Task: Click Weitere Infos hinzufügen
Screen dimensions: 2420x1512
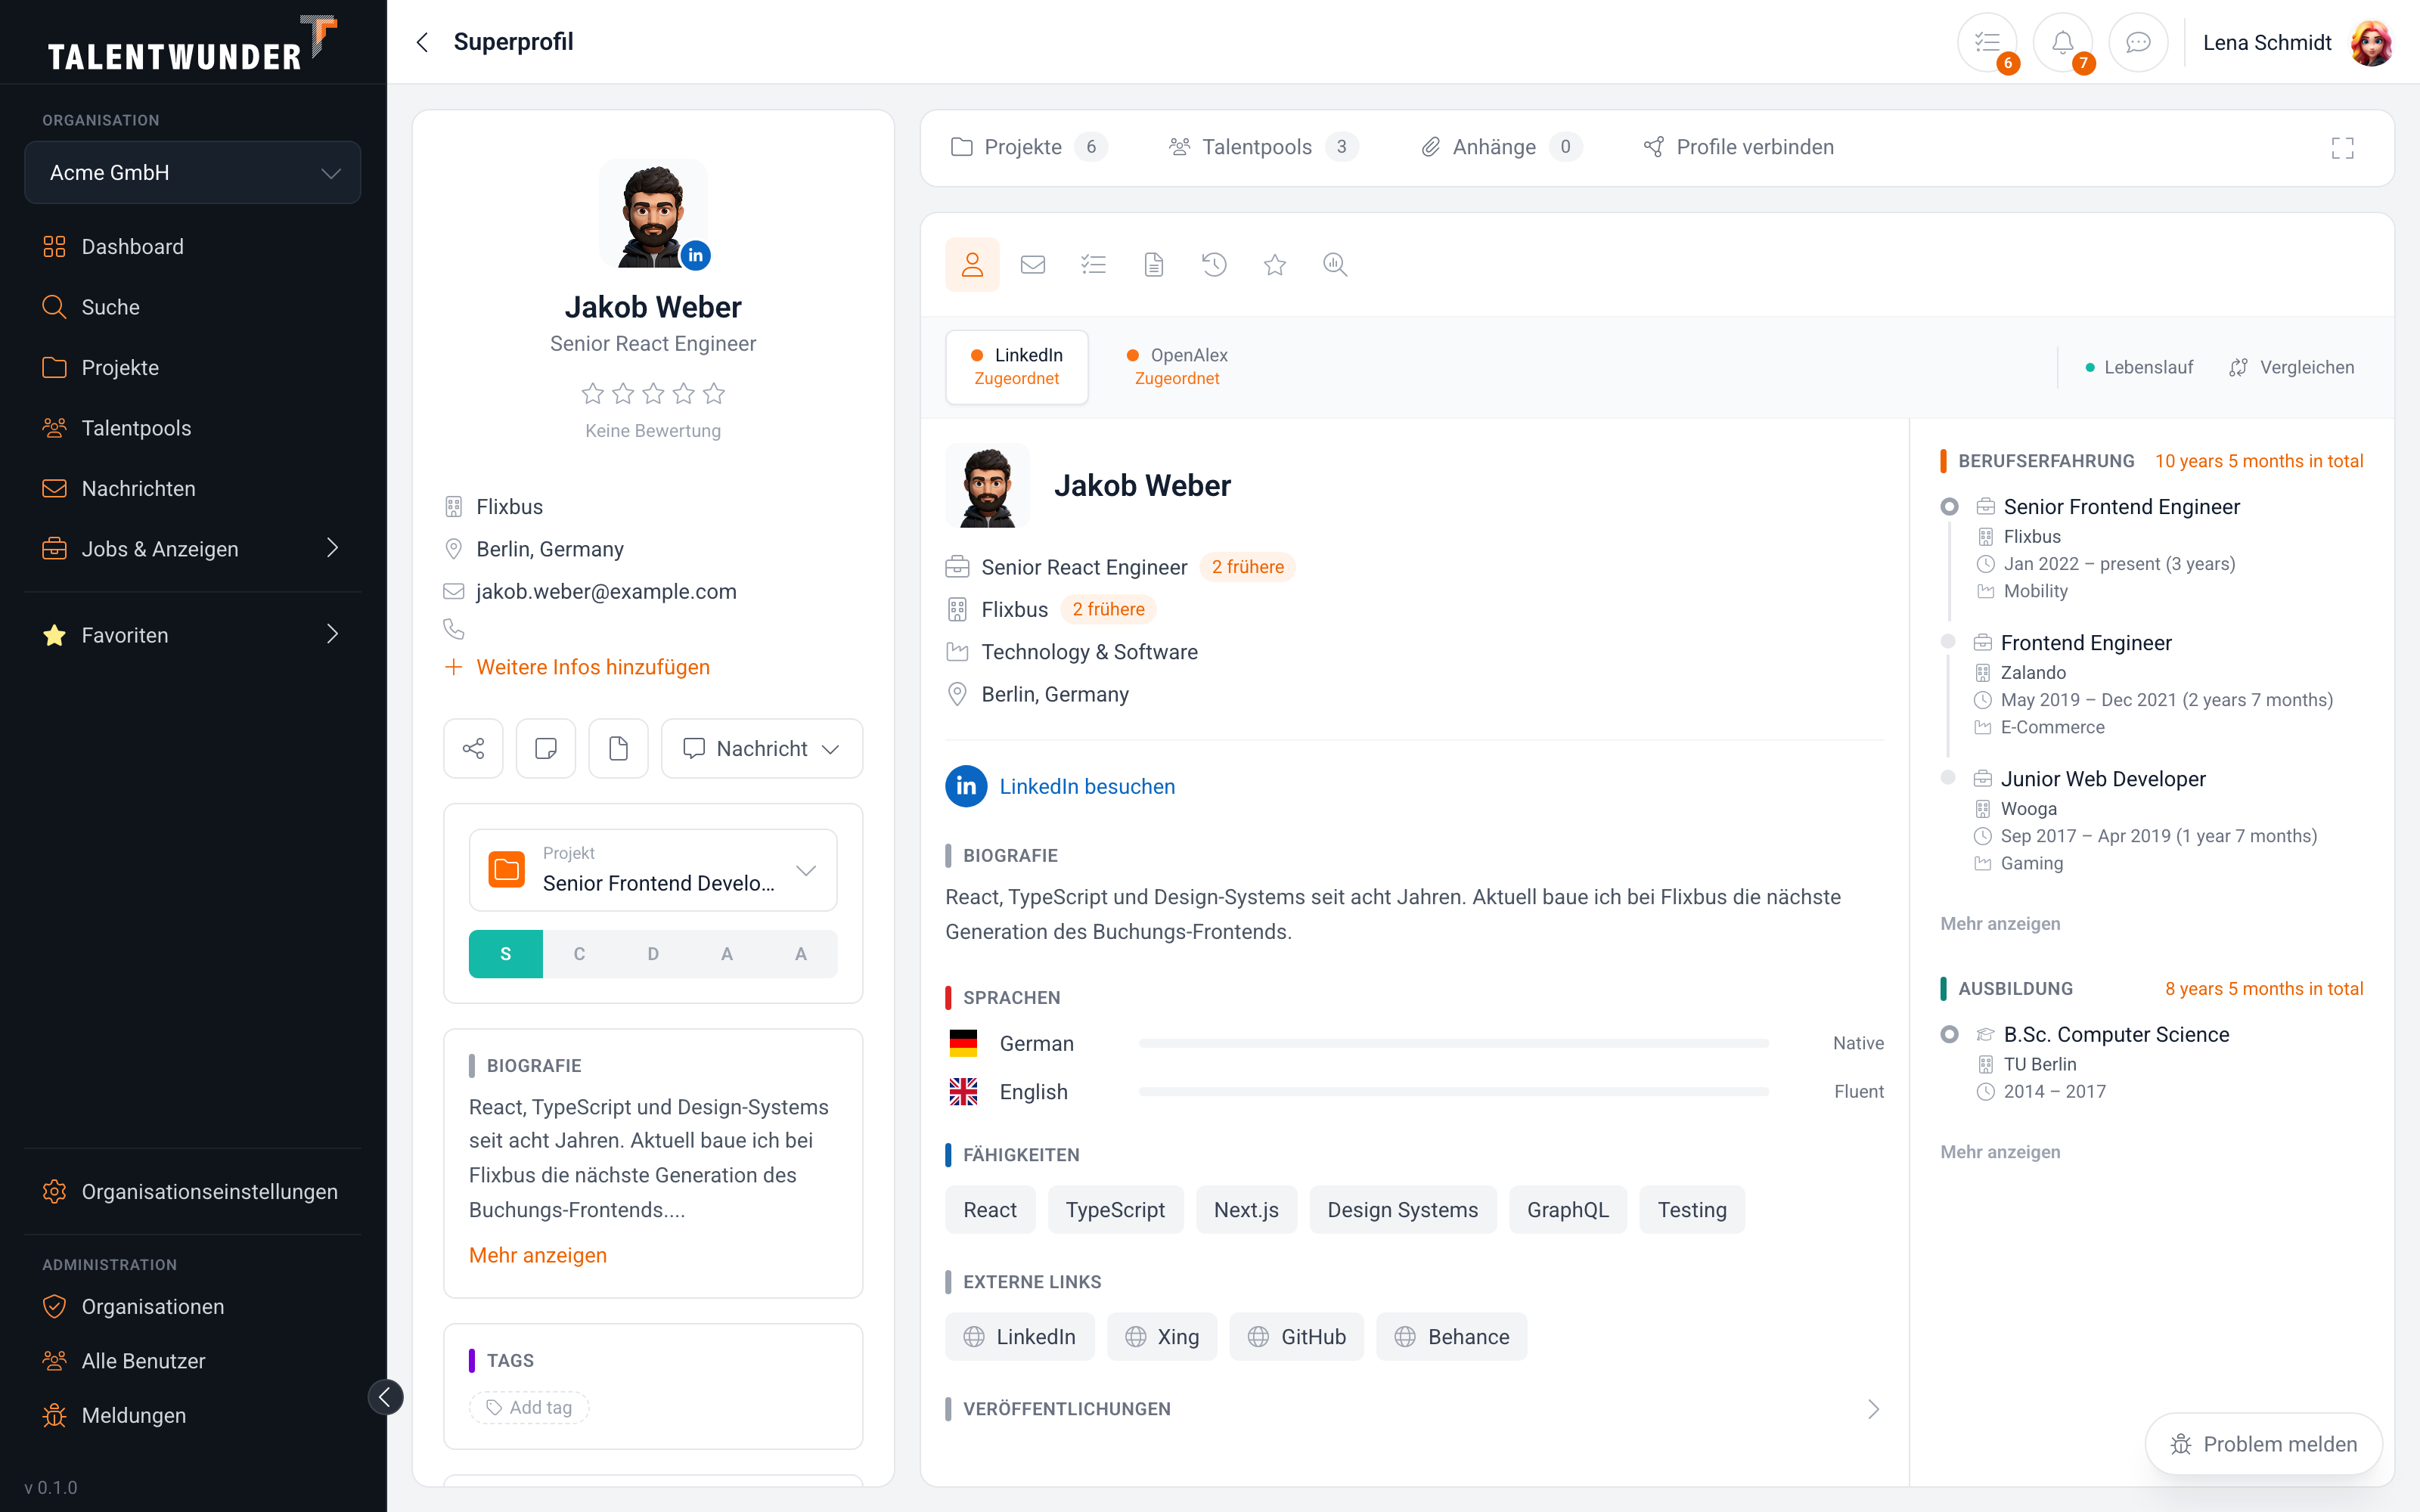Action: 577,667
